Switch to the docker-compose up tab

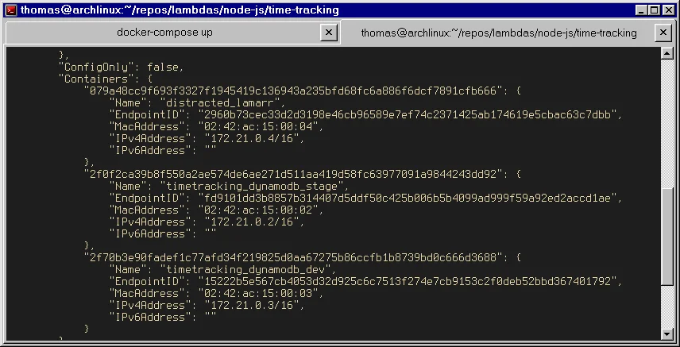(x=164, y=33)
